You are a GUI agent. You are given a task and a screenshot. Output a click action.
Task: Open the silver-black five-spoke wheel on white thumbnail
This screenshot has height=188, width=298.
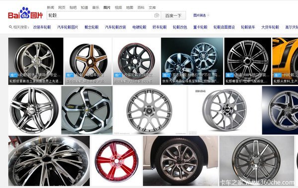pos(34,110)
